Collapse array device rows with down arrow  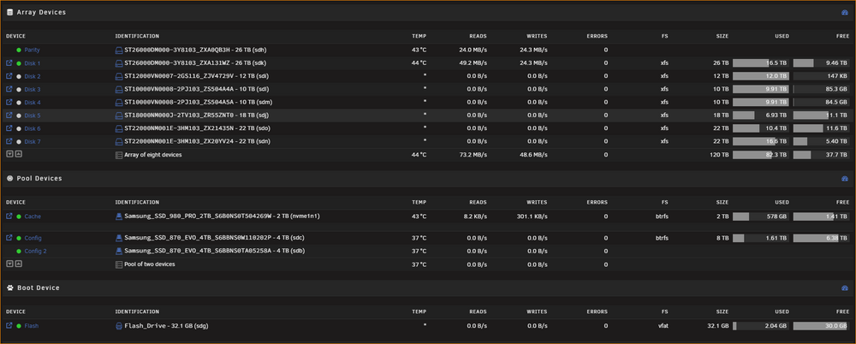tap(9, 155)
